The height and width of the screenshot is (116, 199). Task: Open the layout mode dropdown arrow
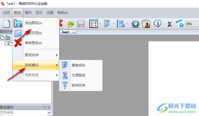(x=113, y=24)
